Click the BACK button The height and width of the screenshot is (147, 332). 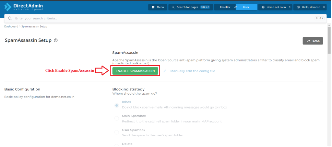(x=313, y=41)
